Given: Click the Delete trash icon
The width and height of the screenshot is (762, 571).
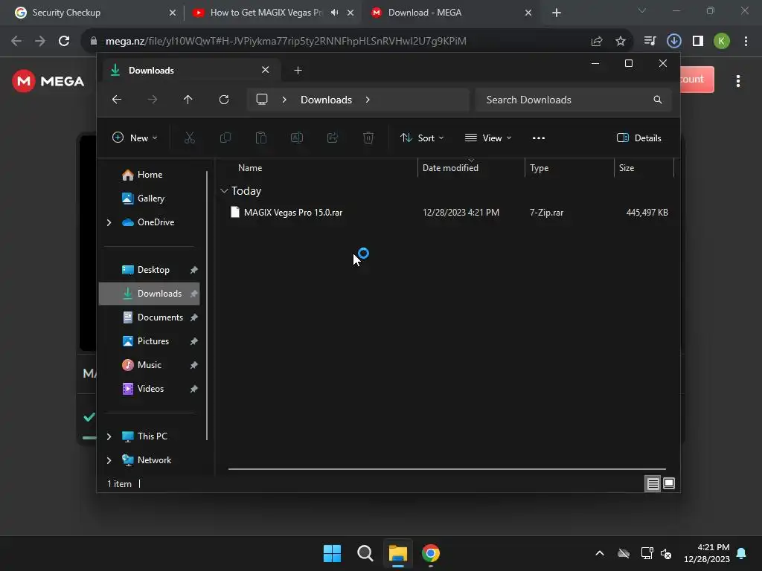Looking at the screenshot, I should coord(368,138).
